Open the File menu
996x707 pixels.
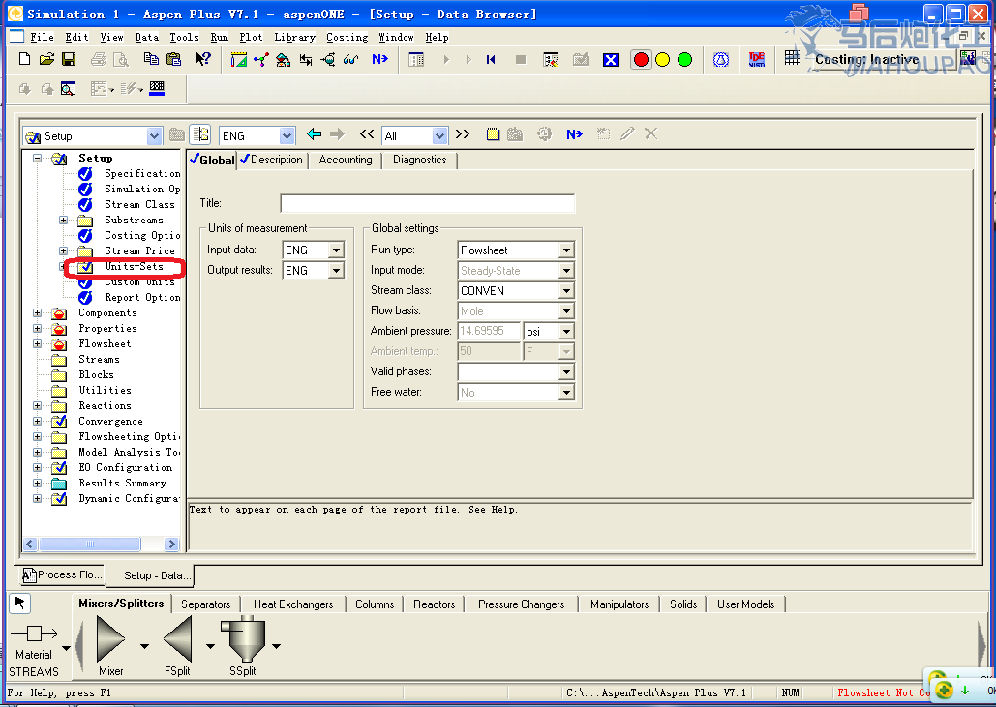click(42, 37)
